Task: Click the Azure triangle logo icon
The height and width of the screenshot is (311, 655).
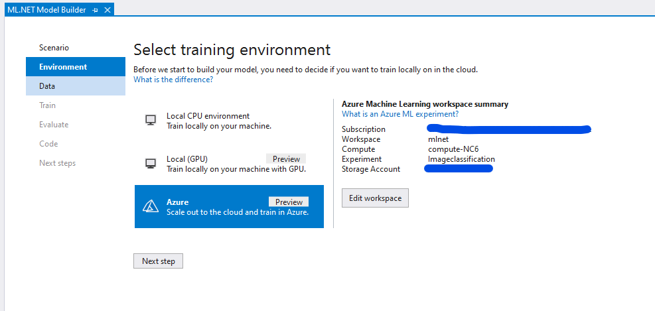Action: coord(151,206)
